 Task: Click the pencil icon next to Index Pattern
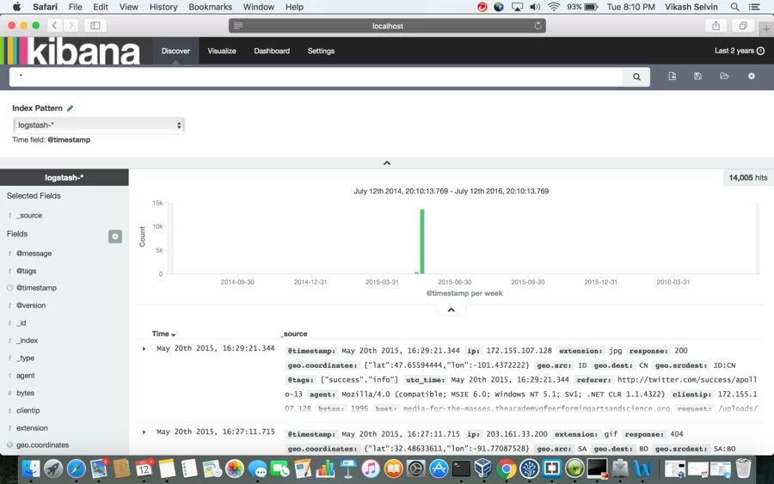click(71, 108)
